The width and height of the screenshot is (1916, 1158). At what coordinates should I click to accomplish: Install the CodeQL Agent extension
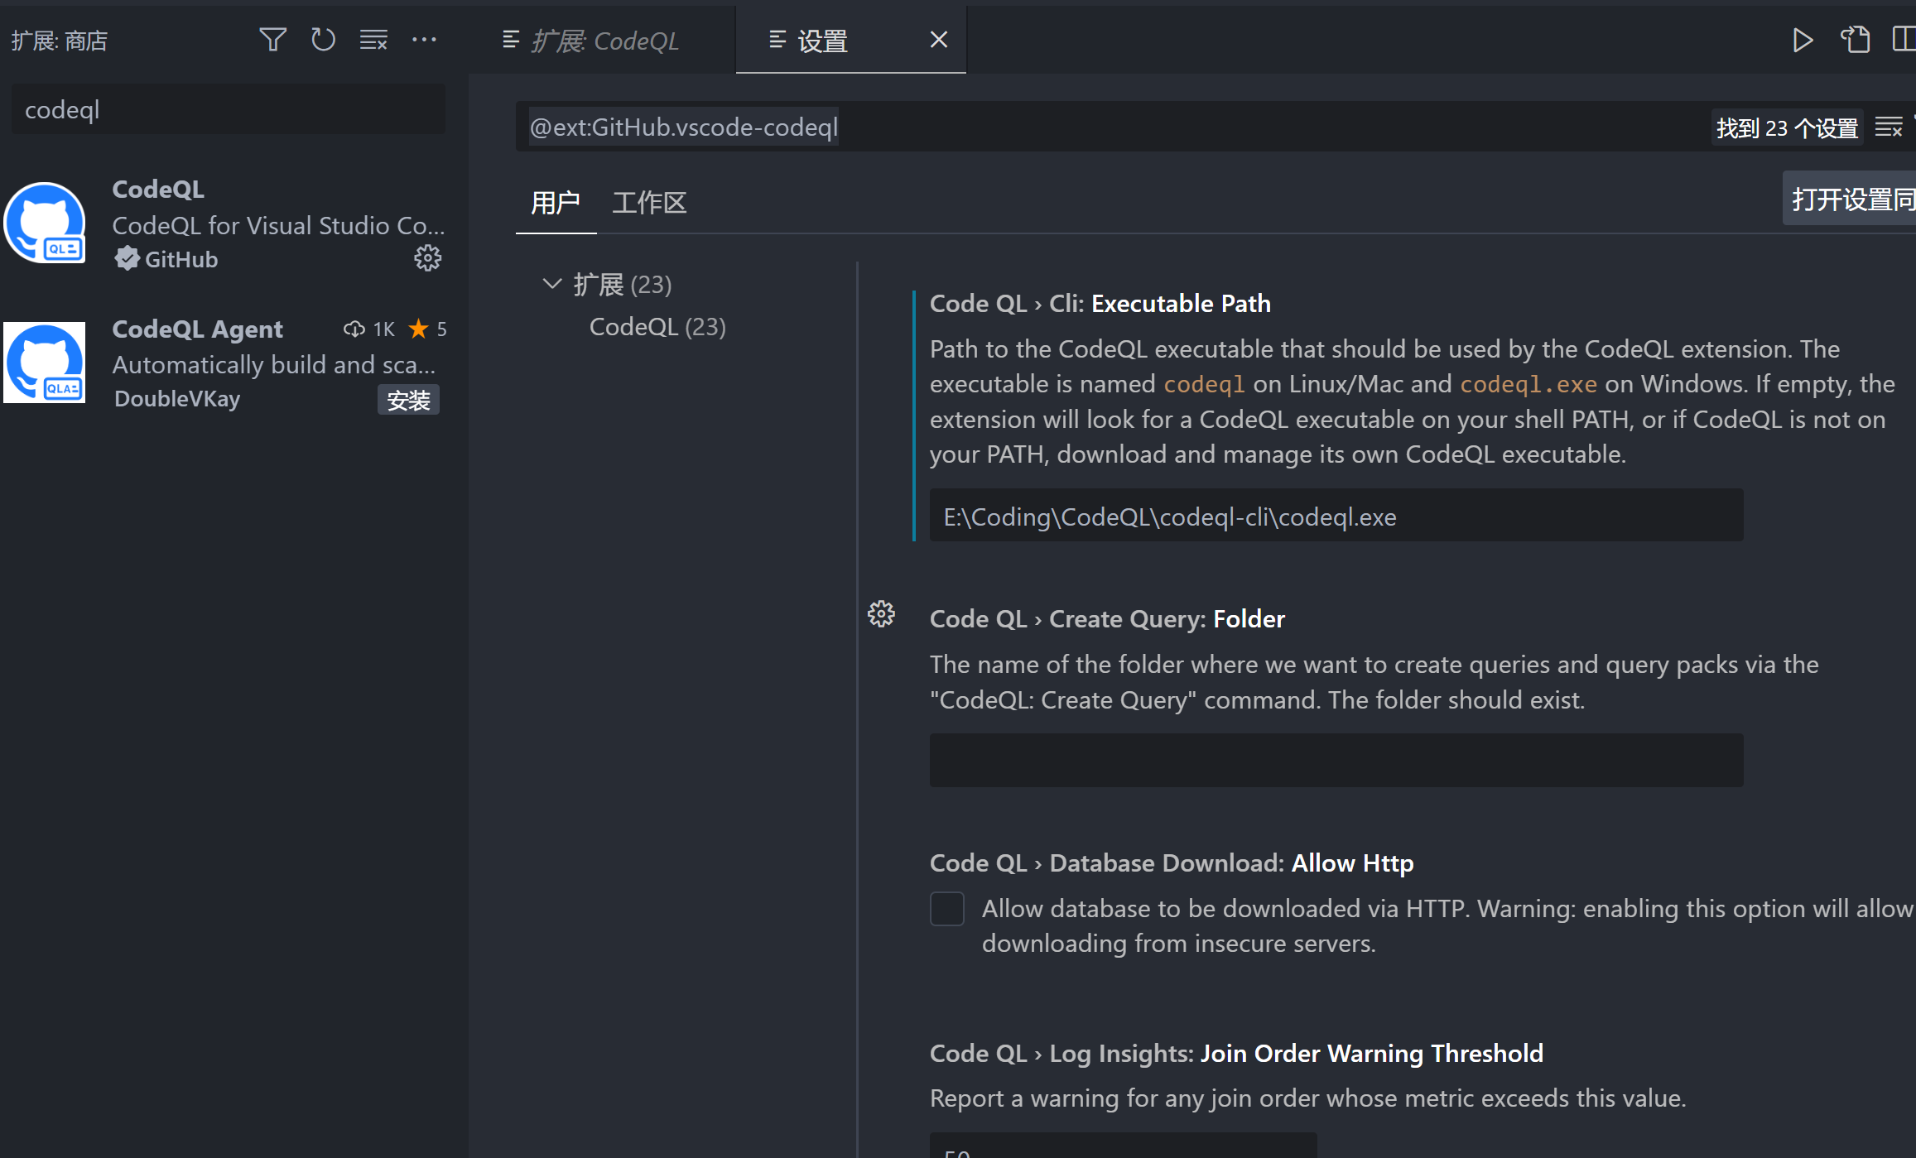408,399
